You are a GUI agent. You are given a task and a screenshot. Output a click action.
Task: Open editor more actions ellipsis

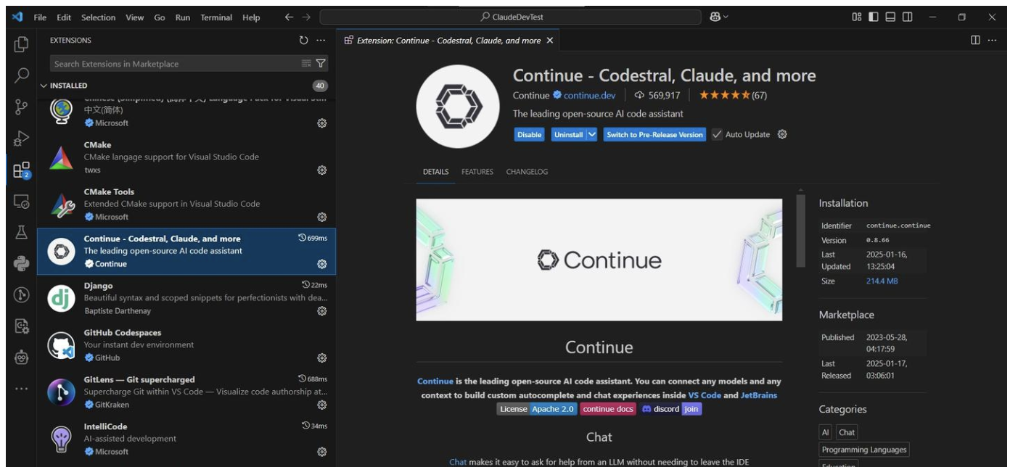click(x=993, y=41)
